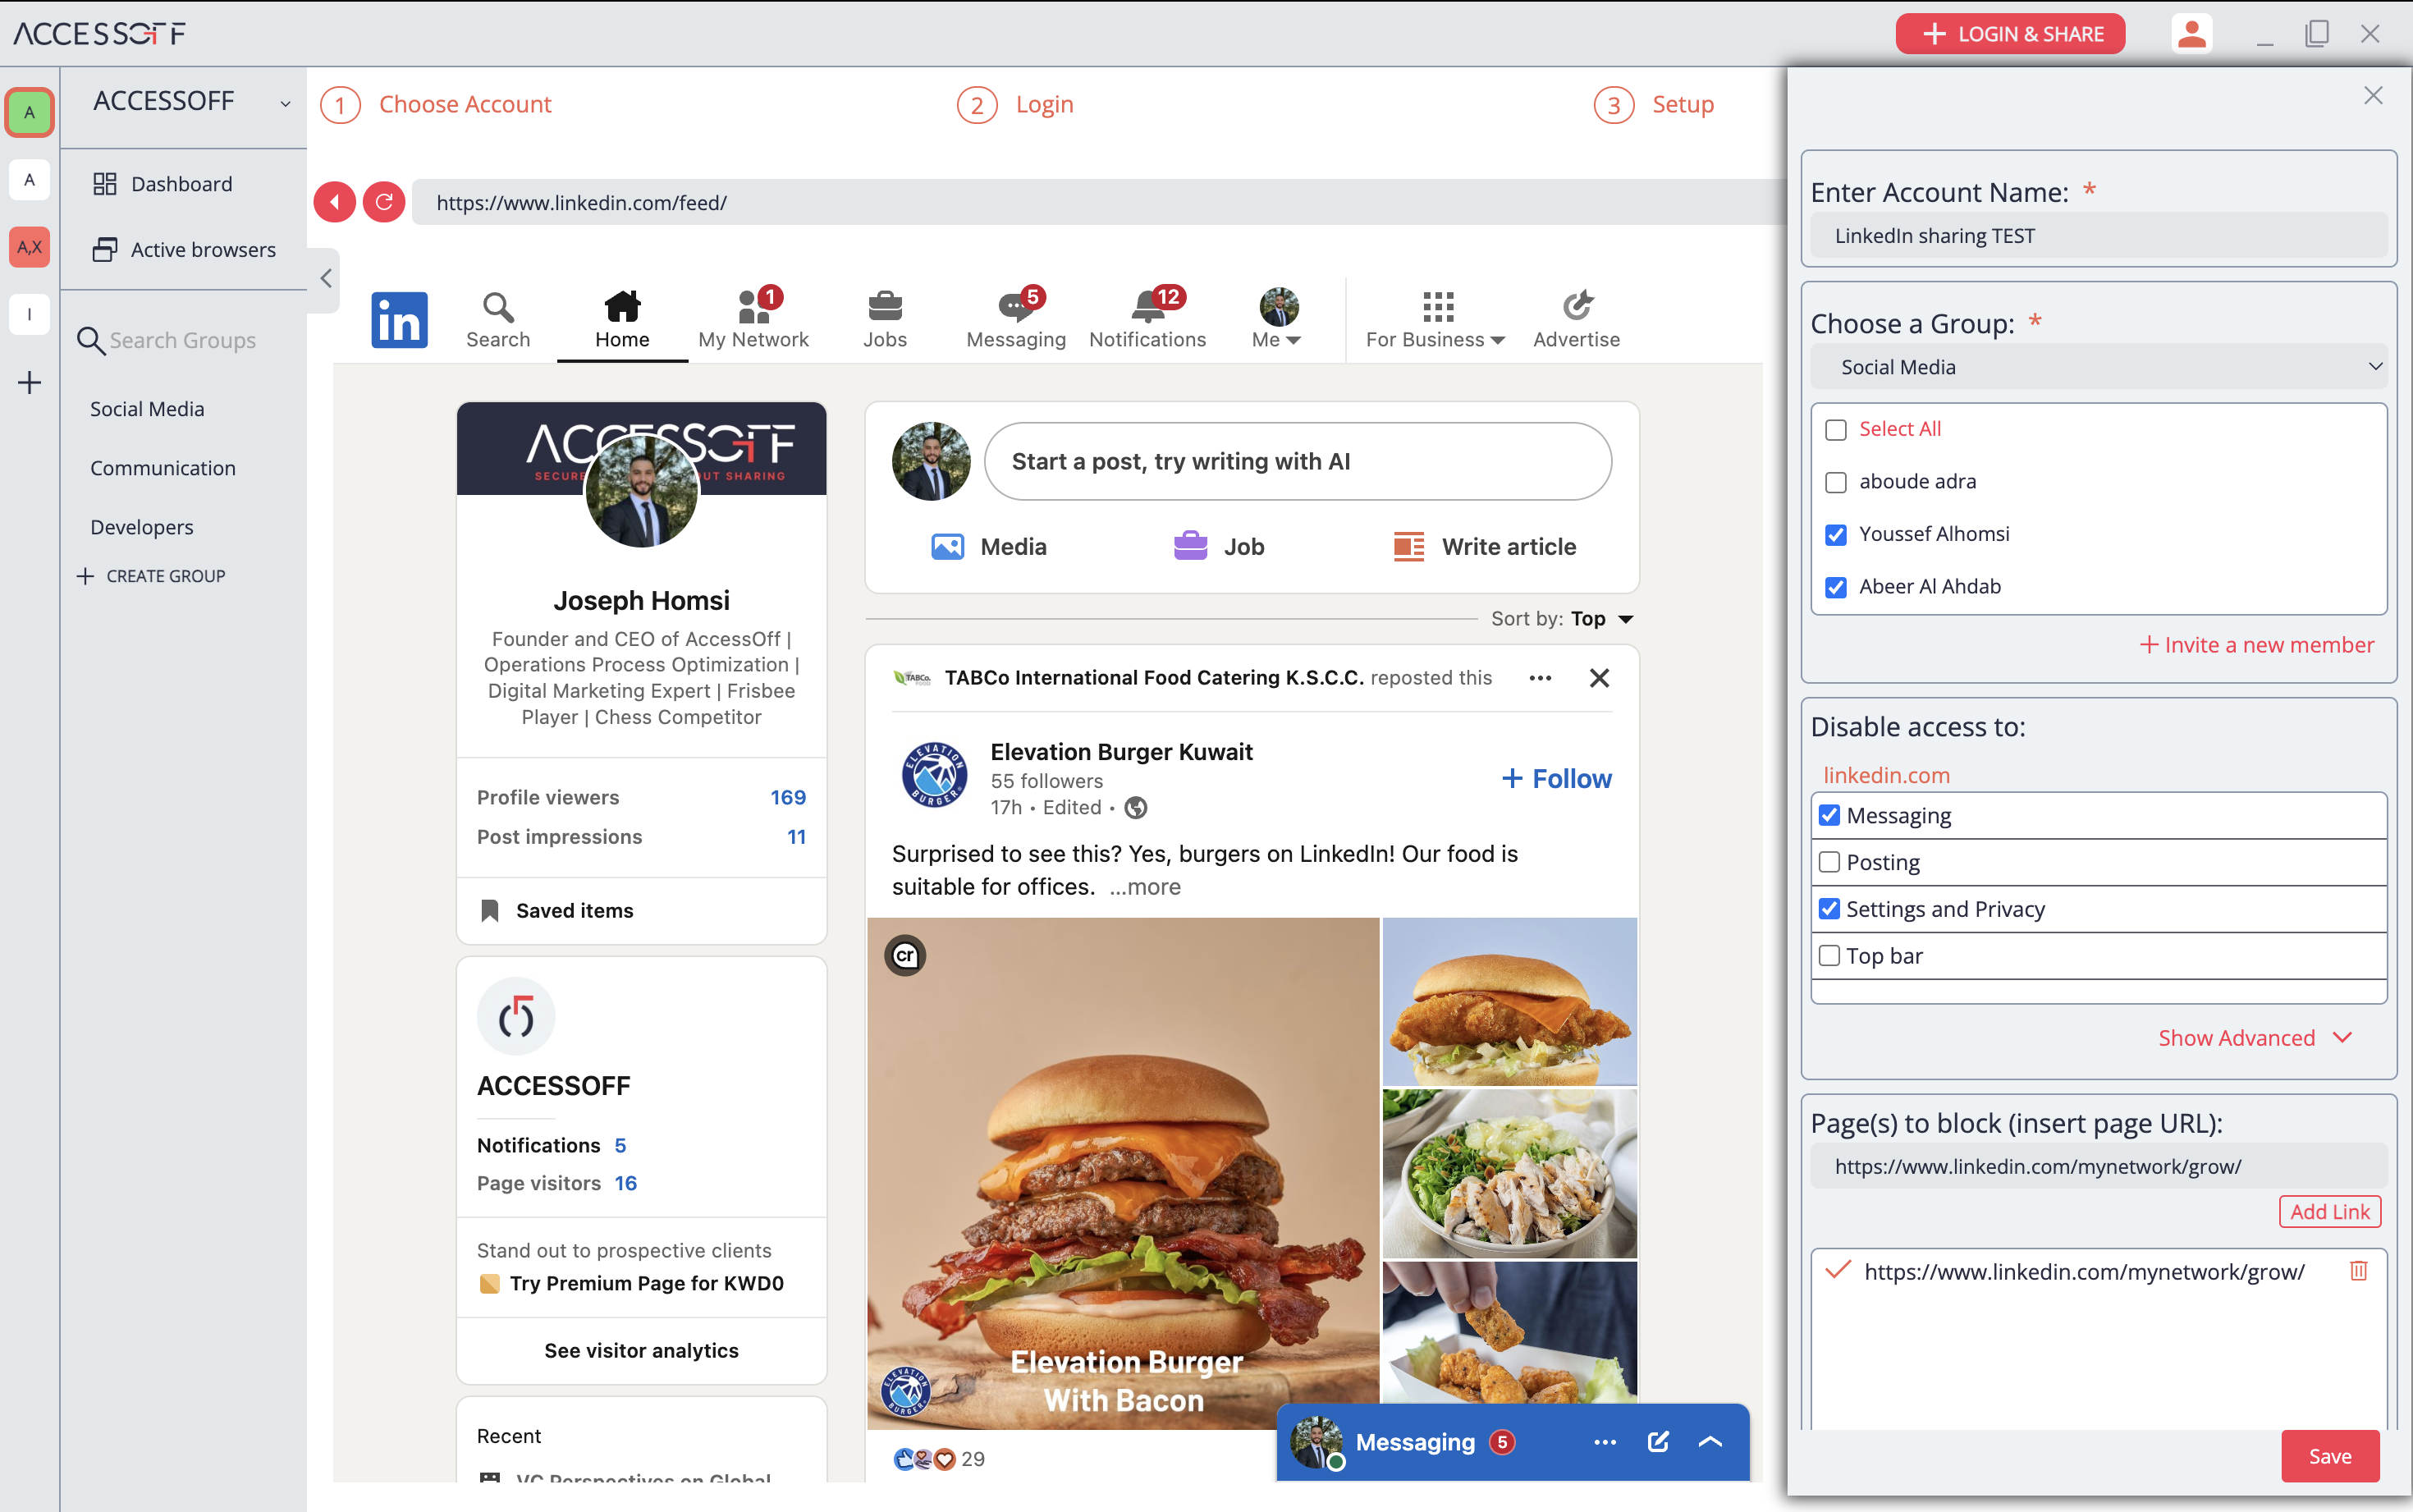2413x1512 pixels.
Task: Go to LinkedIn Home tab
Action: (622, 320)
